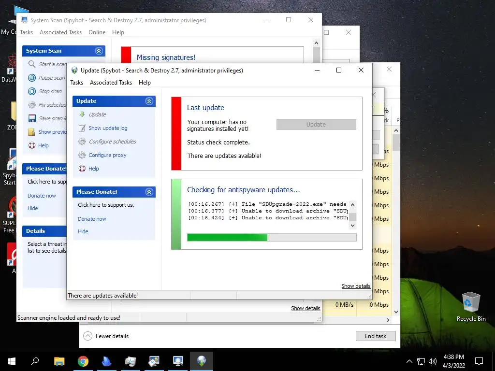Click update log scroll down arrow
Screen dimensions: 495x371
pos(352,226)
